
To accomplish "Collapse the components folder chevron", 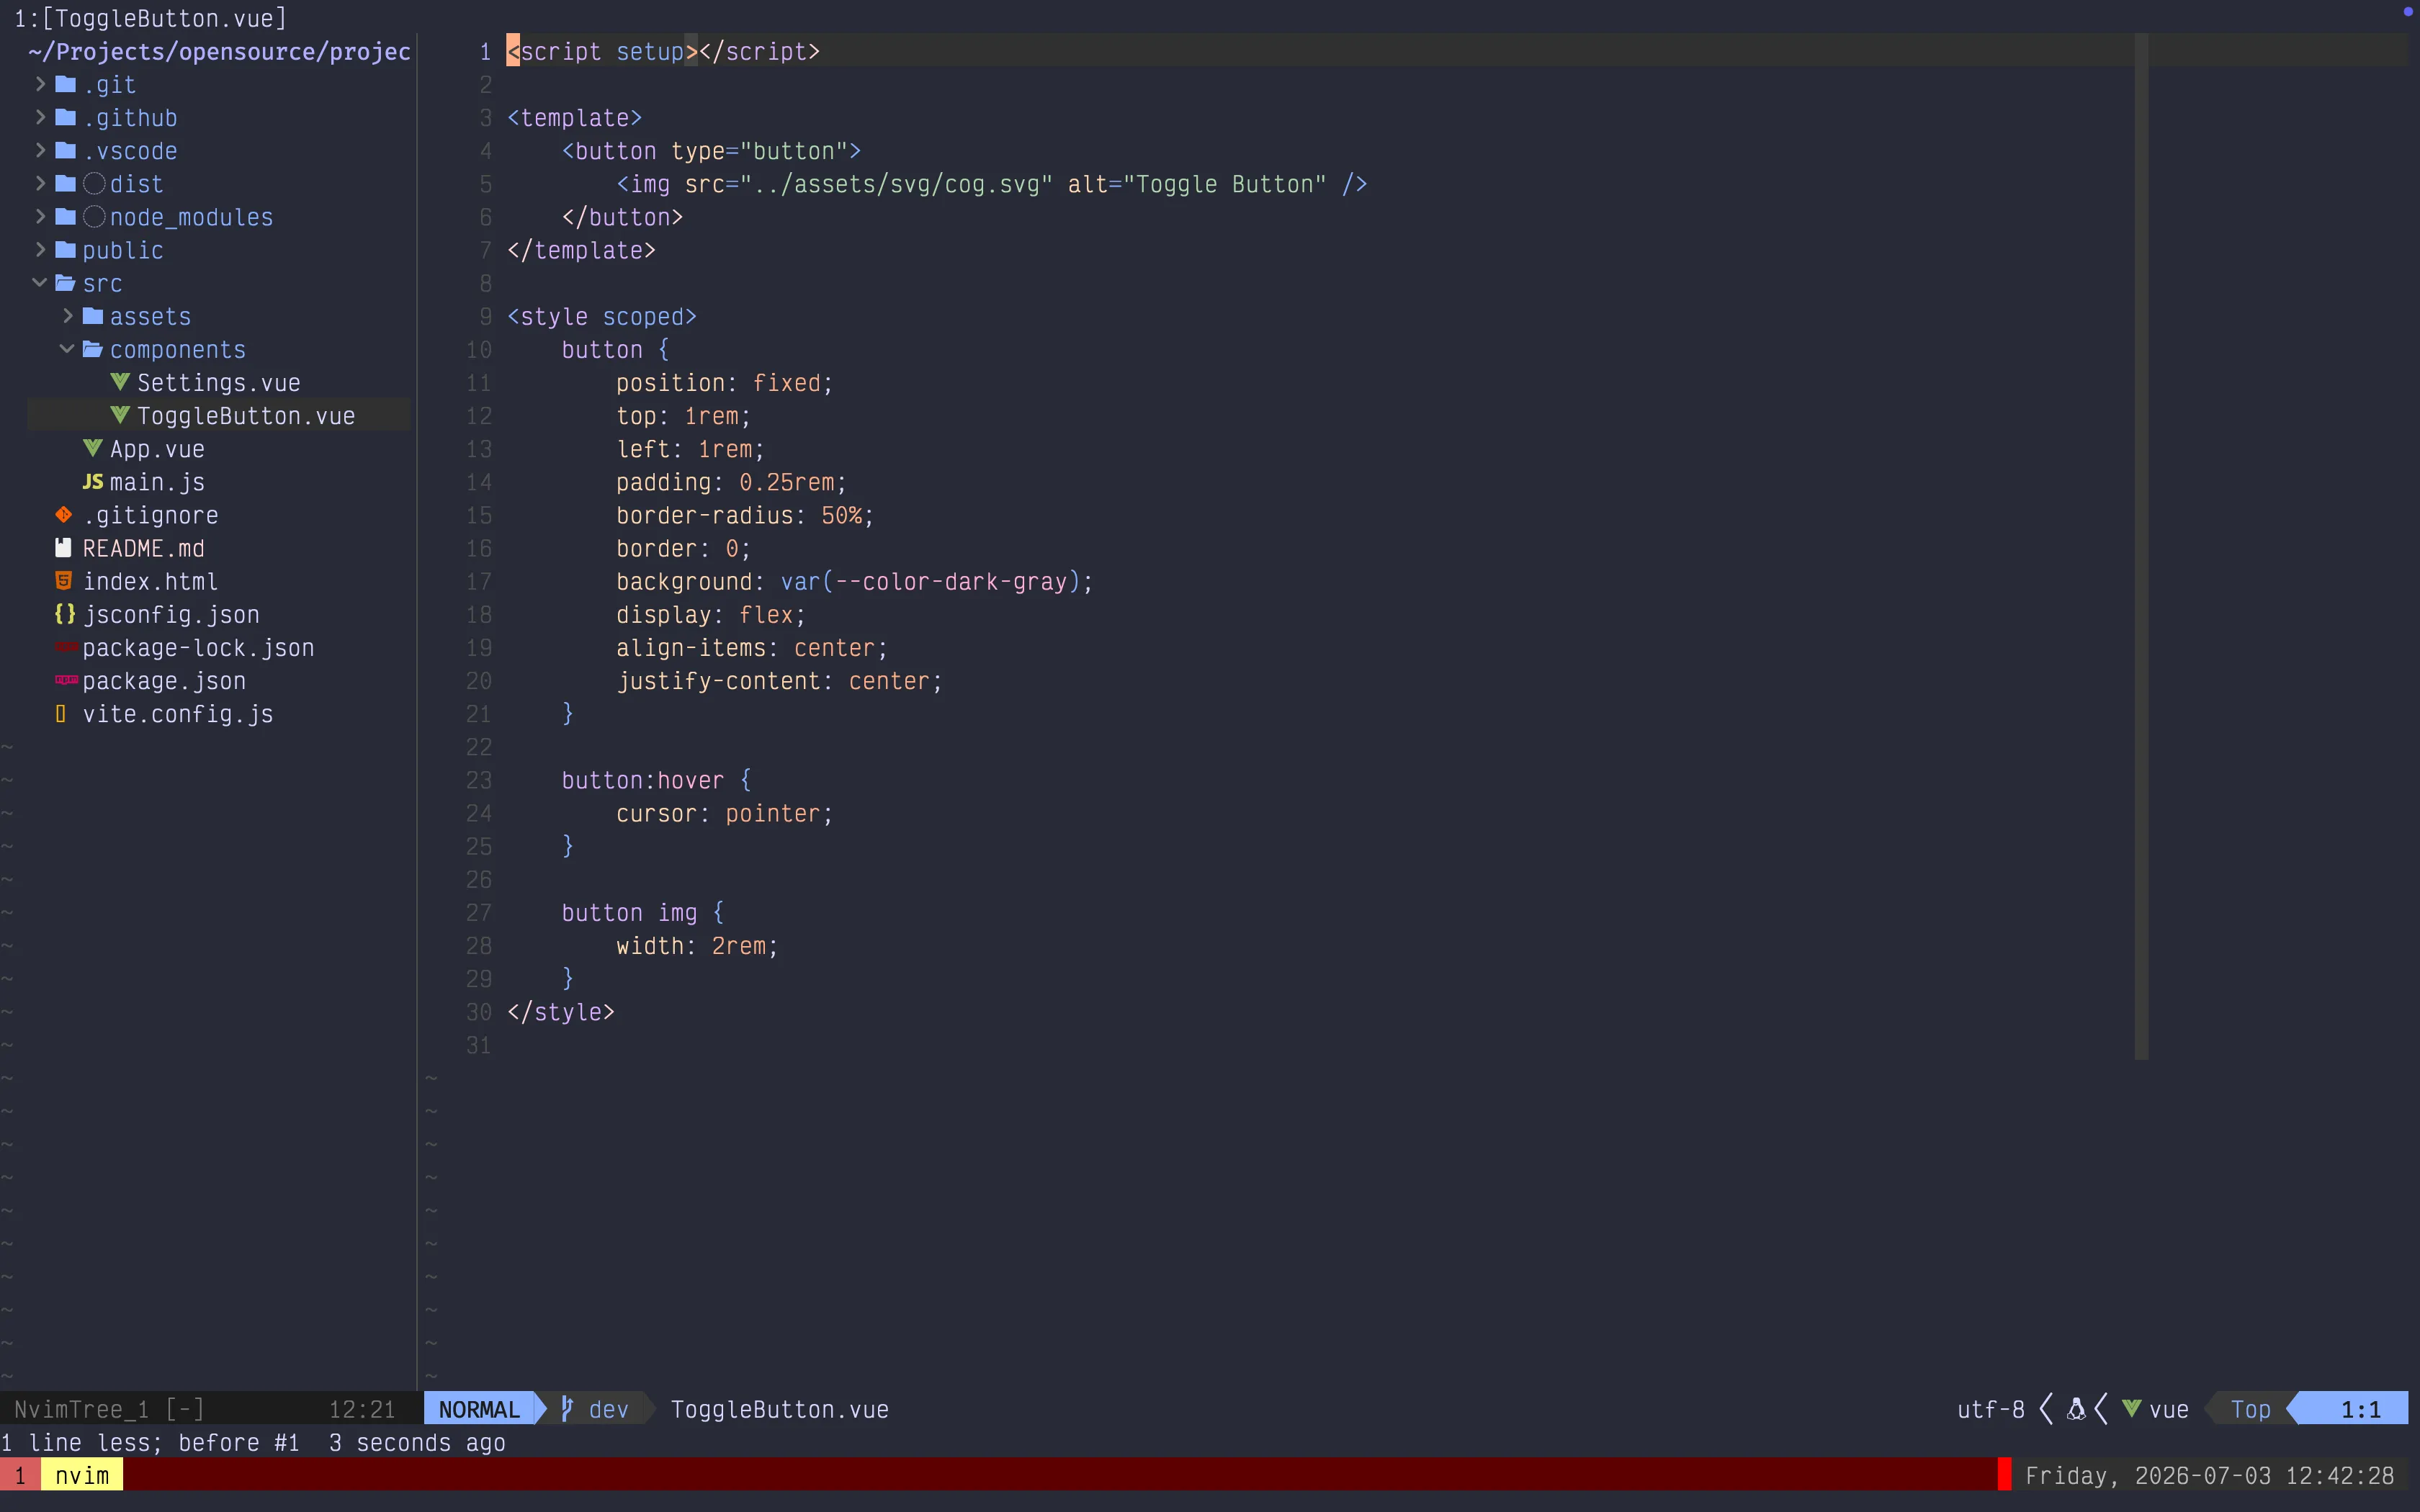I will (67, 349).
